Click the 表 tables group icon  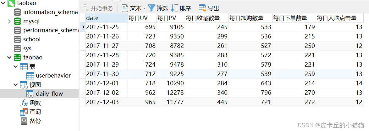(24, 66)
